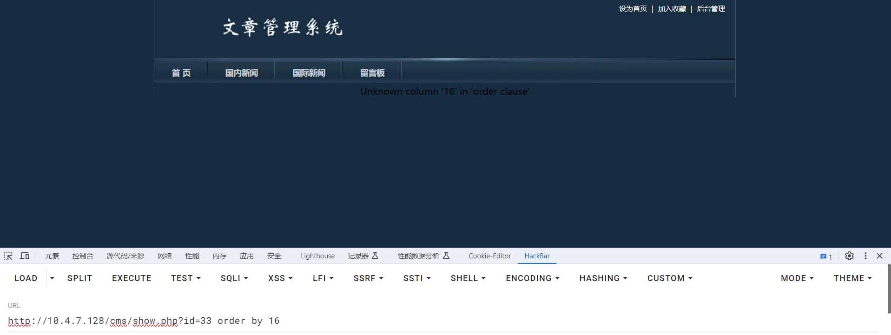The image size is (891, 335).
Task: Open the DevTools three-dot menu
Action: (865, 256)
